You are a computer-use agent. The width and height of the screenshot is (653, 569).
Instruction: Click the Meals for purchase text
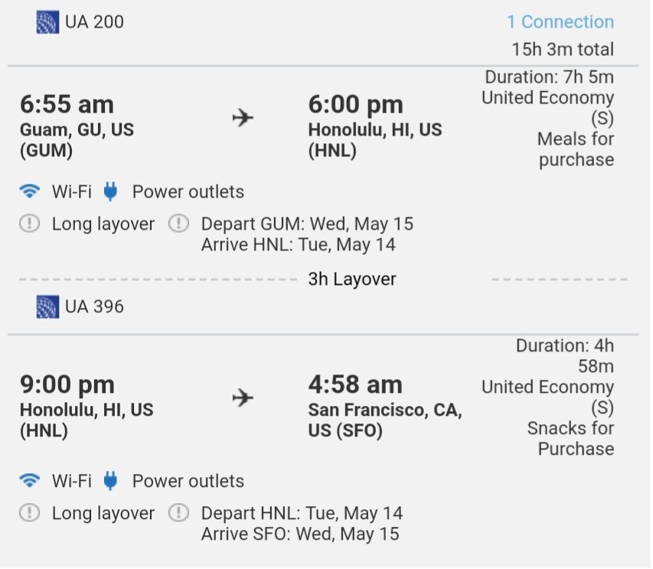click(x=576, y=149)
